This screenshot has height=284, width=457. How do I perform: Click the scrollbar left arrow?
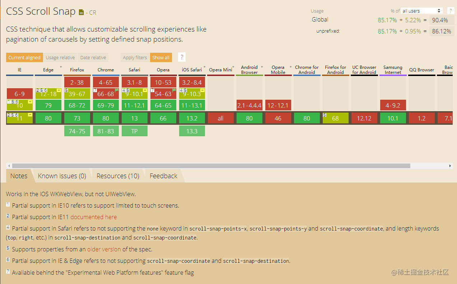[x=9, y=166]
